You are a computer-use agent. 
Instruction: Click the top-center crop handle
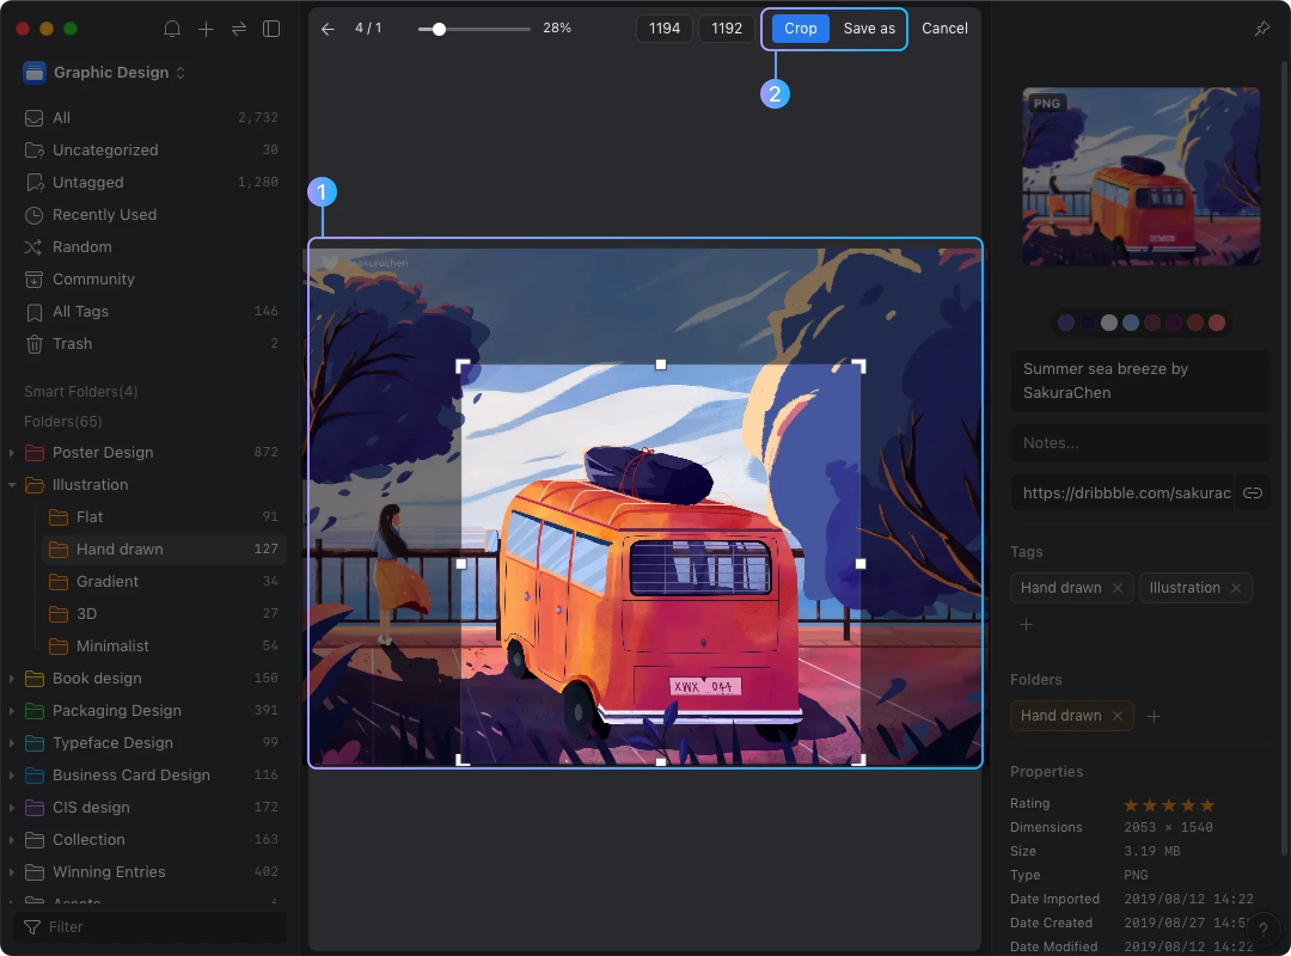tap(661, 364)
